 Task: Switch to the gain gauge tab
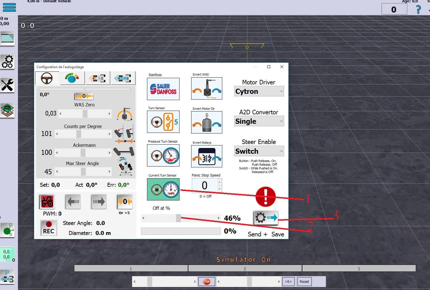coord(72,78)
